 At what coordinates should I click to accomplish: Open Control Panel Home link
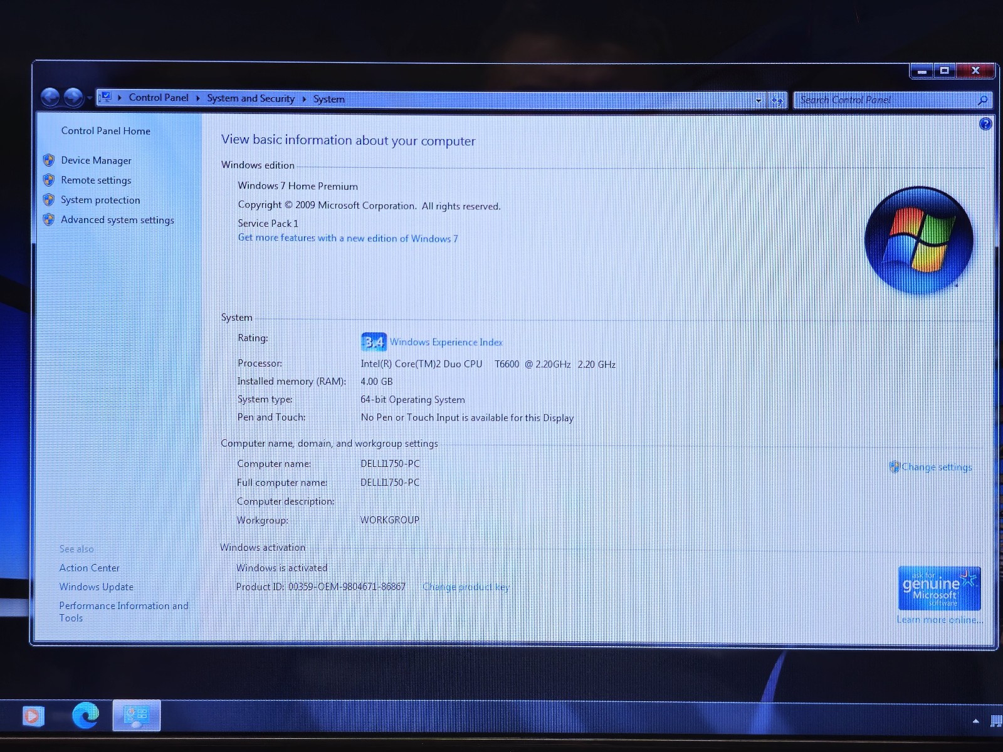105,131
